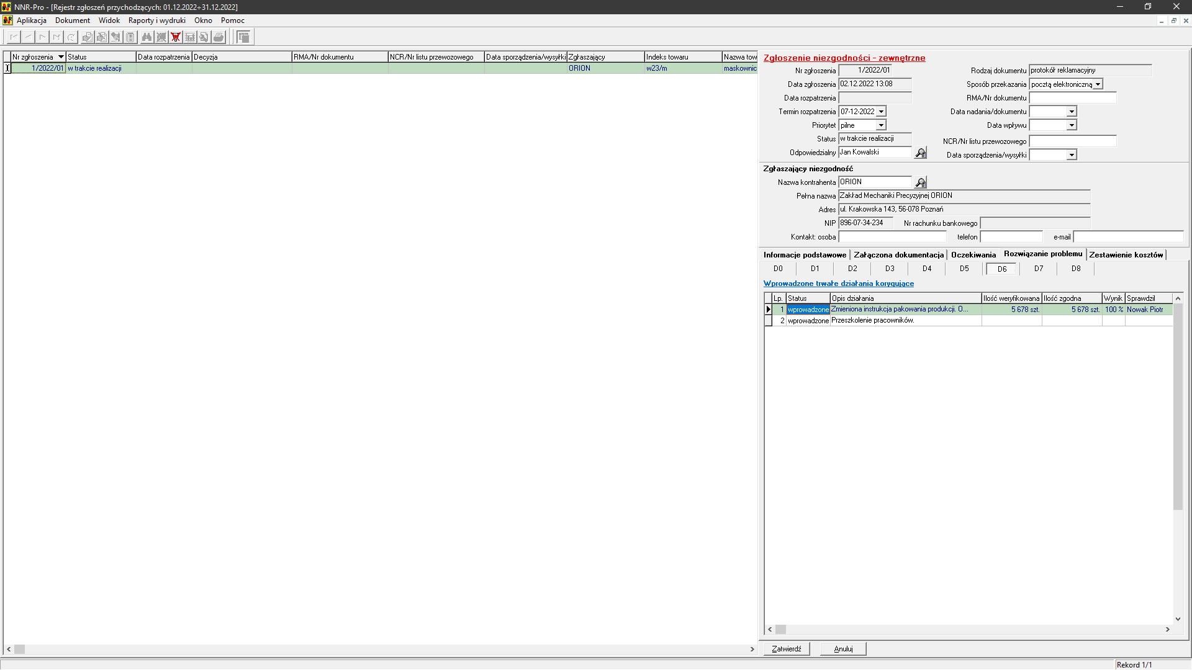Switch to Zestawienie kosztów tab
The image size is (1192, 670).
1126,255
